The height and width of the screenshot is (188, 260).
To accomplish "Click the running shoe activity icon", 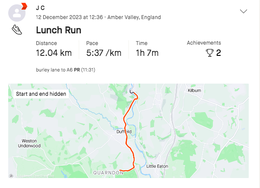I will click(17, 30).
